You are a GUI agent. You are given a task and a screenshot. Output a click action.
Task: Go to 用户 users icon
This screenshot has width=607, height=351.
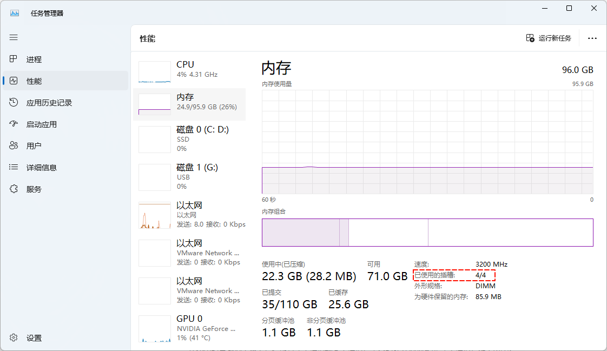click(x=14, y=145)
